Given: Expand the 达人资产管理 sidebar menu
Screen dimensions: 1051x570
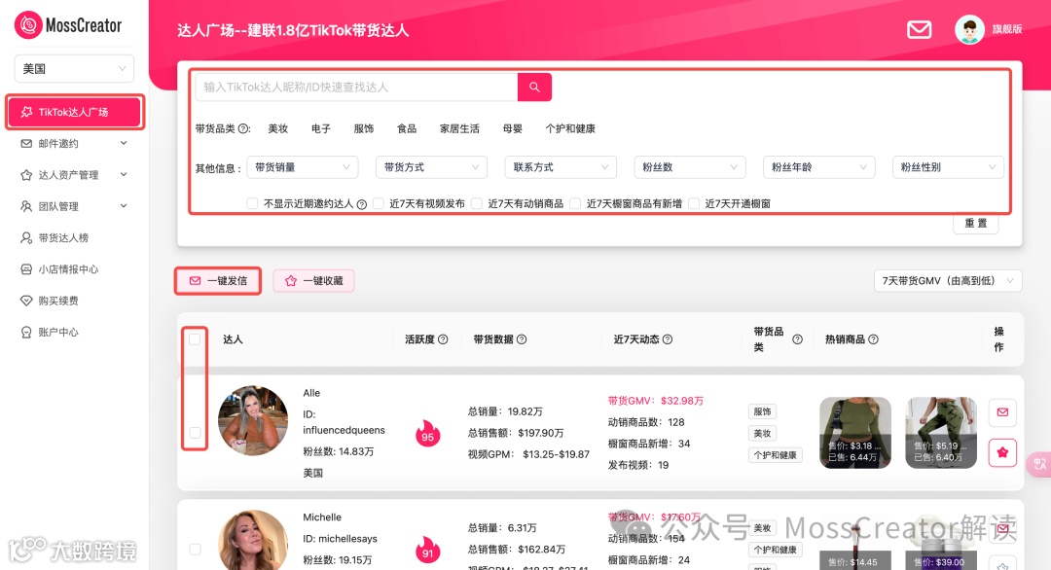Looking at the screenshot, I should pos(74,175).
